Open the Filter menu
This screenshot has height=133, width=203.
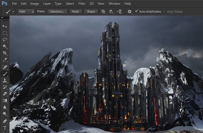(x=82, y=4)
